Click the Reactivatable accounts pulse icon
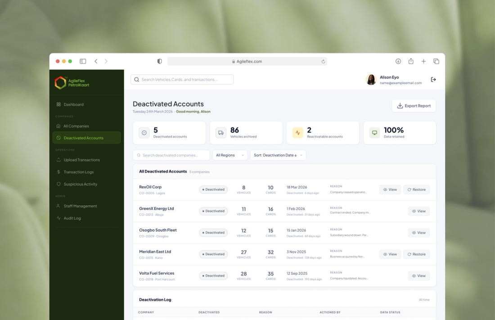 click(297, 133)
